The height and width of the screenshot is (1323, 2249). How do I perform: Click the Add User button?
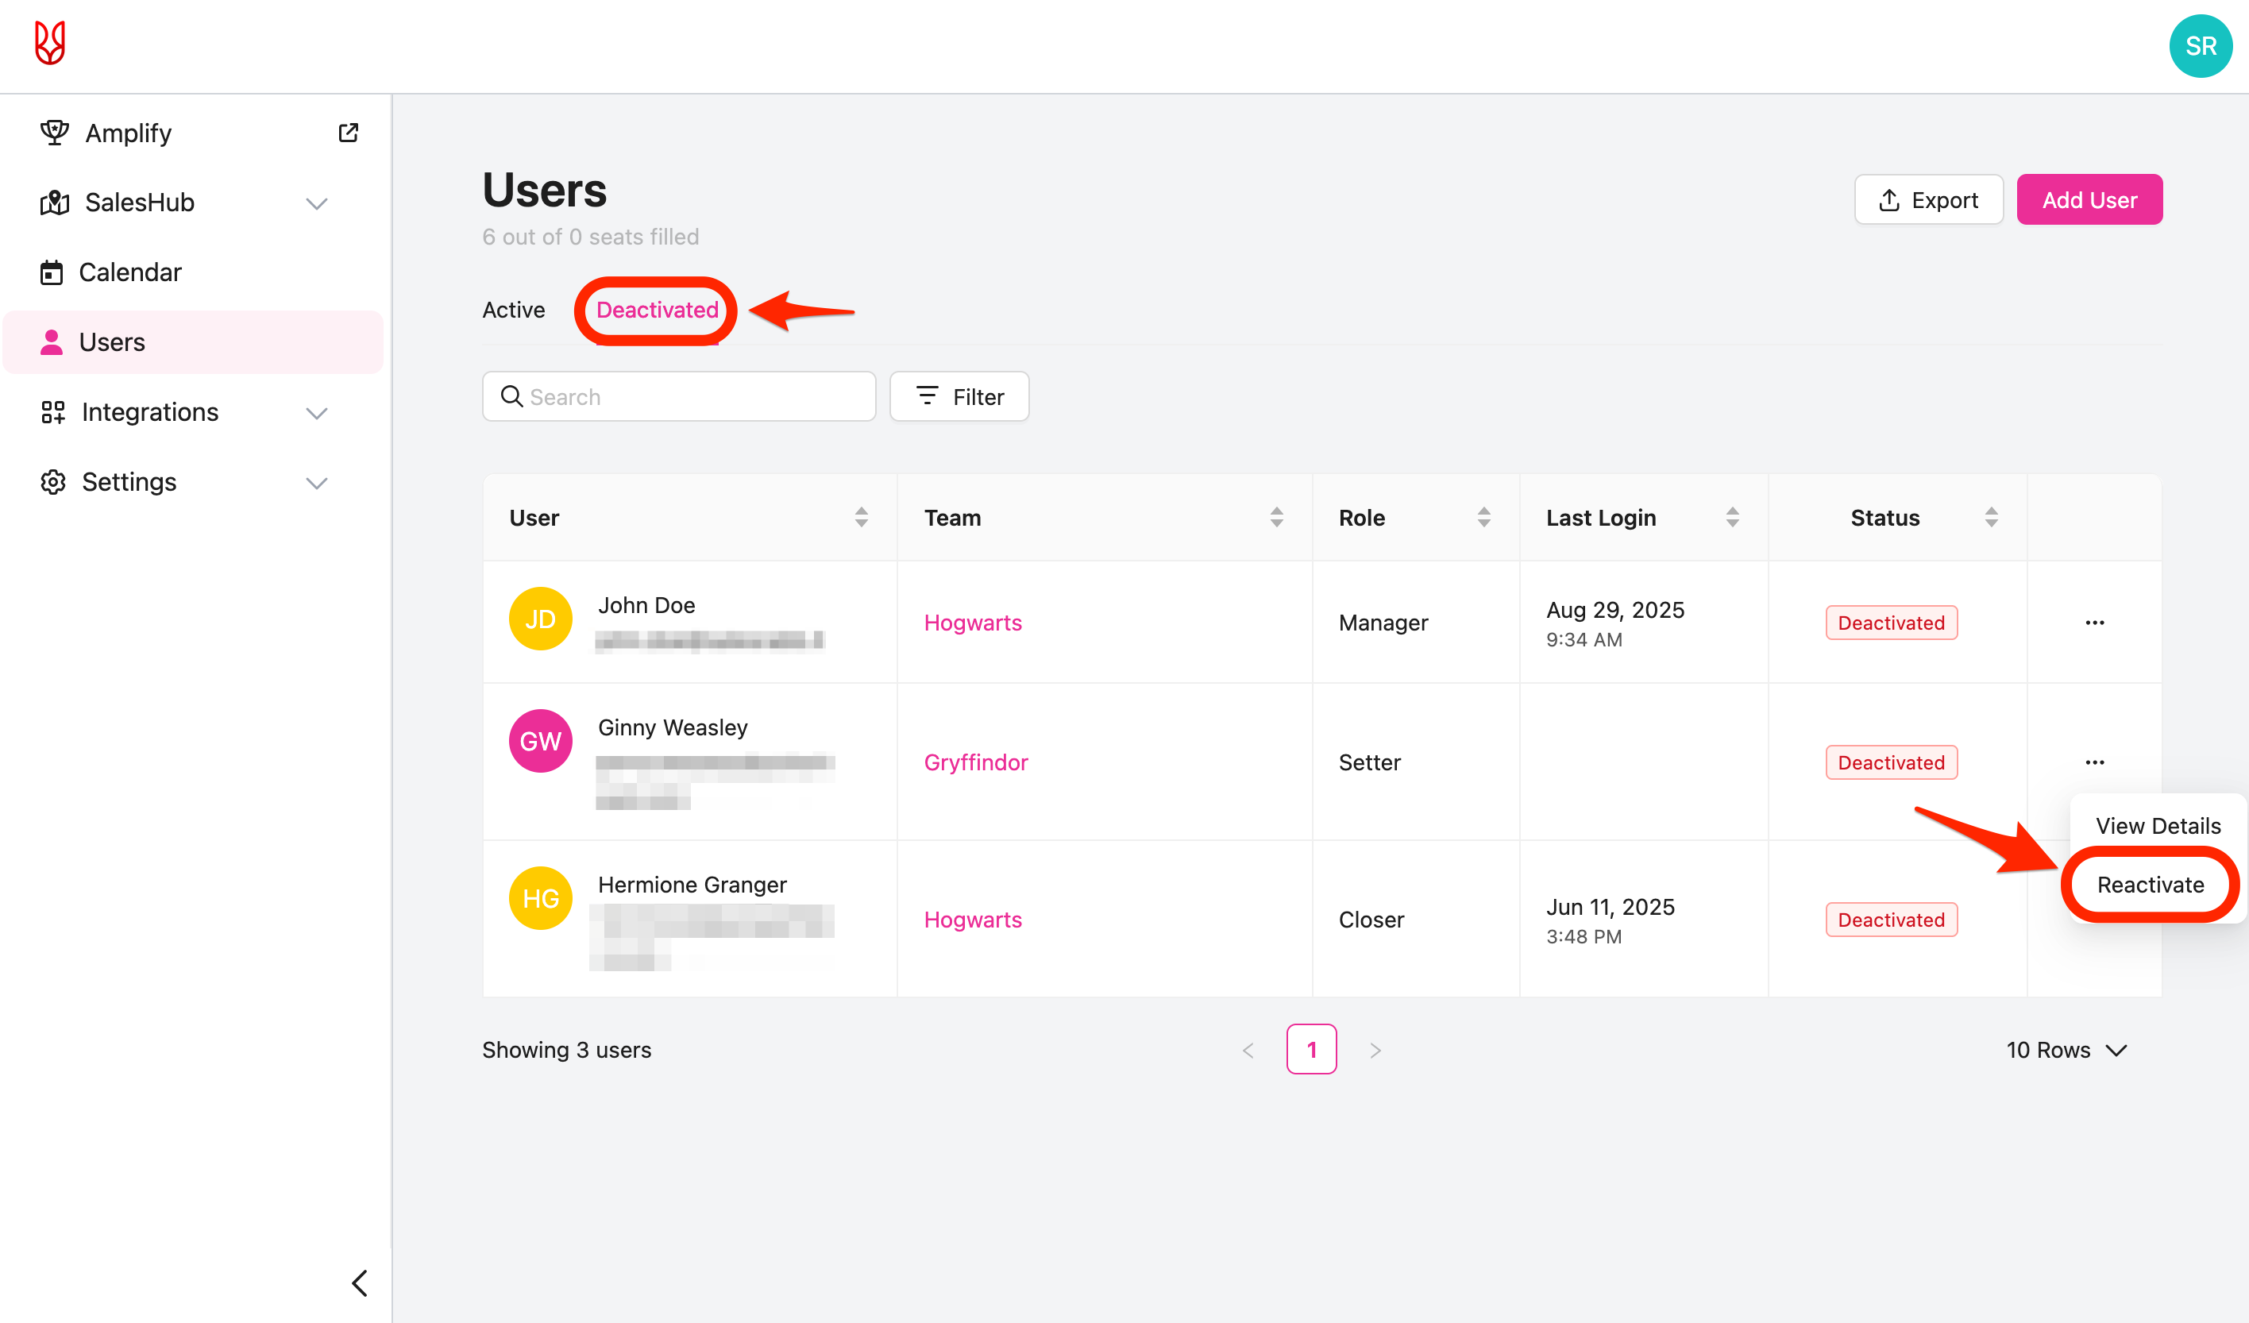2089,200
